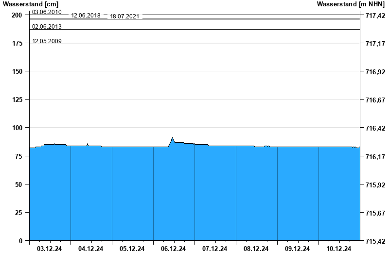Click the 'Wasserstand [m NHN]' axis title
The image size is (389, 267).
point(352,4)
